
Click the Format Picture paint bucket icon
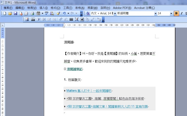tap(87, 19)
